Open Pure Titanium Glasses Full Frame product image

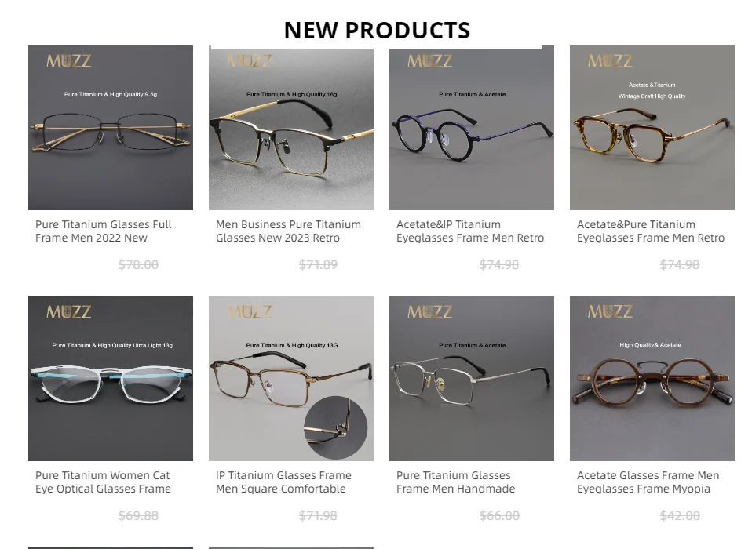(111, 128)
